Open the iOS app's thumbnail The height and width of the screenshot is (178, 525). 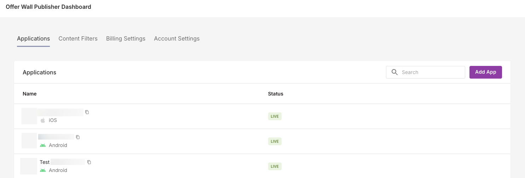[29, 116]
